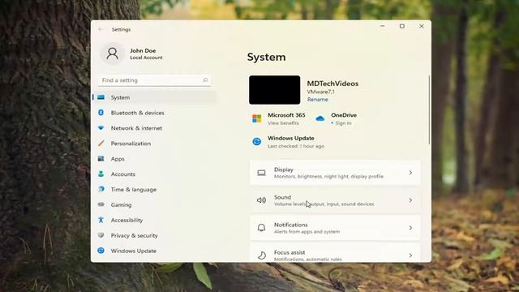Click the Notifications label

tap(290, 225)
